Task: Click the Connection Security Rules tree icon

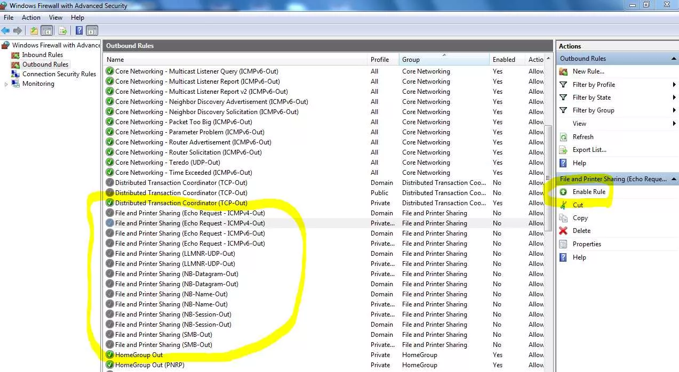Action: tap(15, 74)
